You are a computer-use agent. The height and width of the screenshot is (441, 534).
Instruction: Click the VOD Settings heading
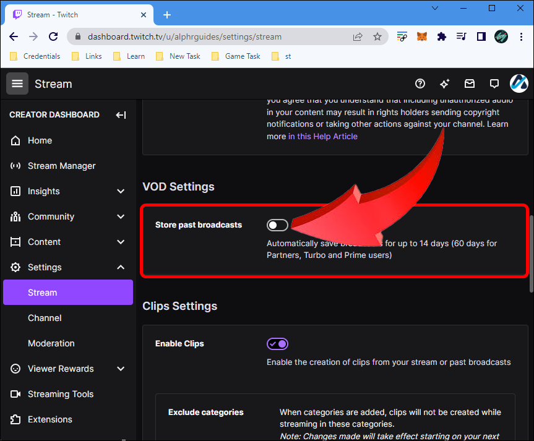click(x=178, y=187)
